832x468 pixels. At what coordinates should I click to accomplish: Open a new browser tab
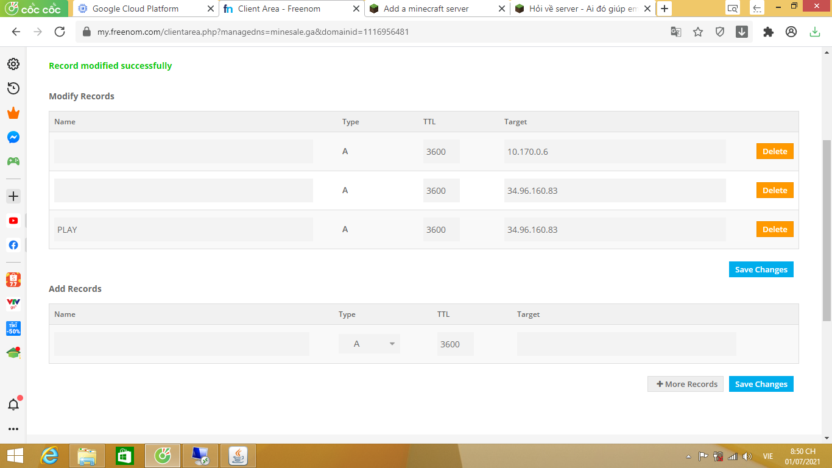point(665,9)
